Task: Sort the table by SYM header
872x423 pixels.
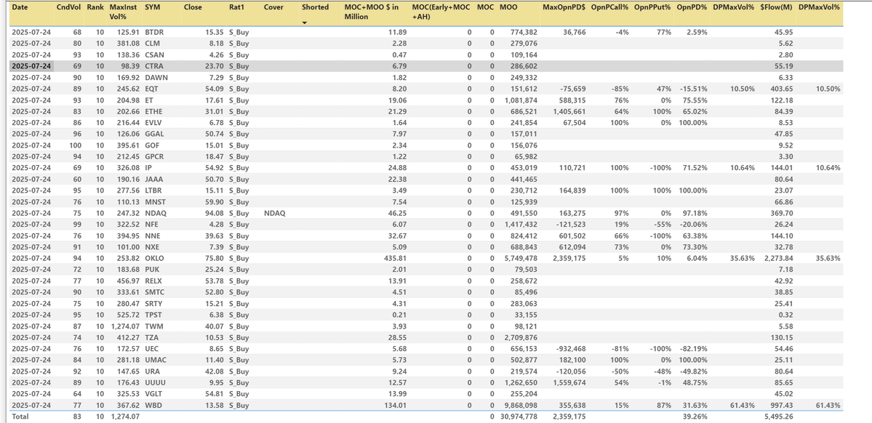Action: (151, 8)
